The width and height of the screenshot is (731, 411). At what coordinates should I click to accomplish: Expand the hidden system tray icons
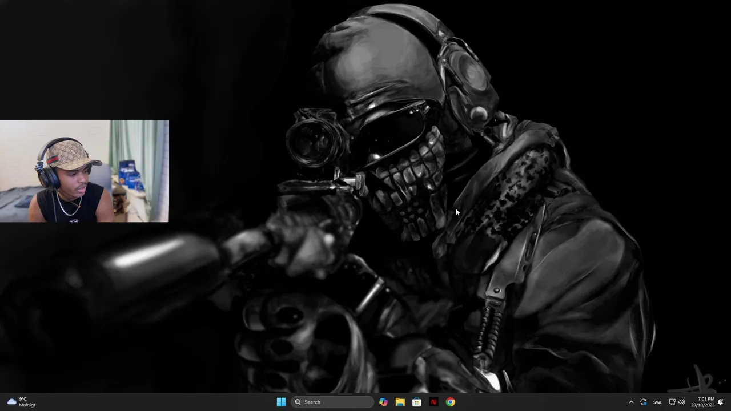click(x=631, y=402)
